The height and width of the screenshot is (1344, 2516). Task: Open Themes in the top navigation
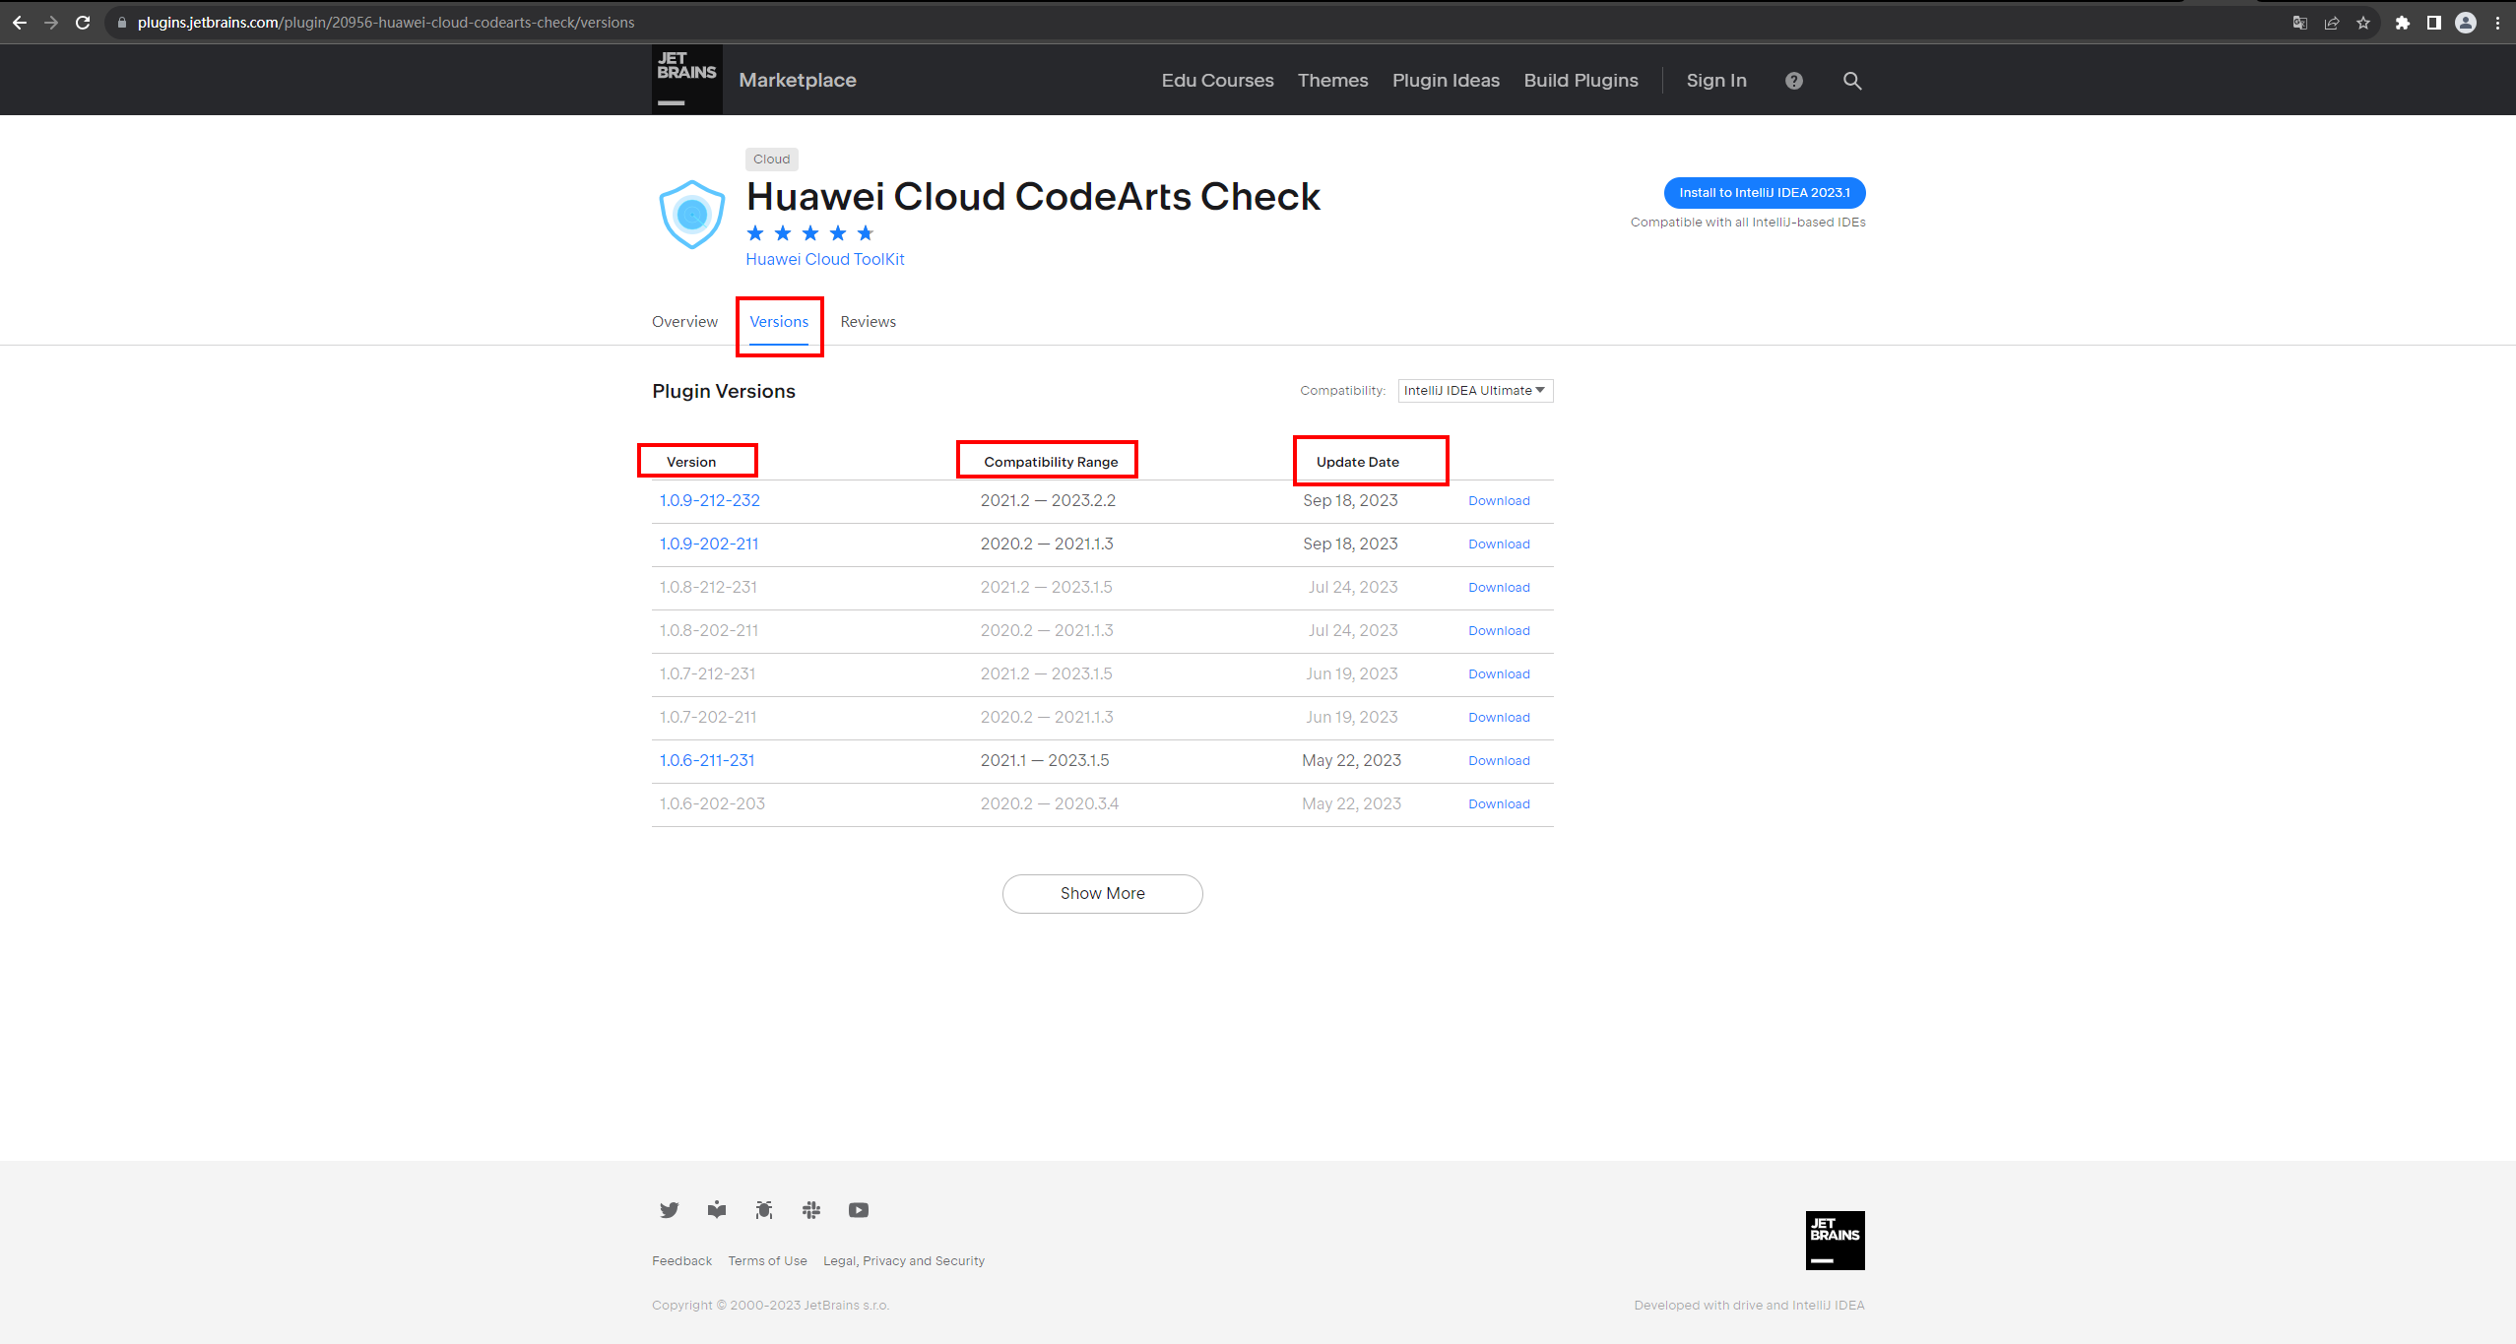pos(1332,81)
